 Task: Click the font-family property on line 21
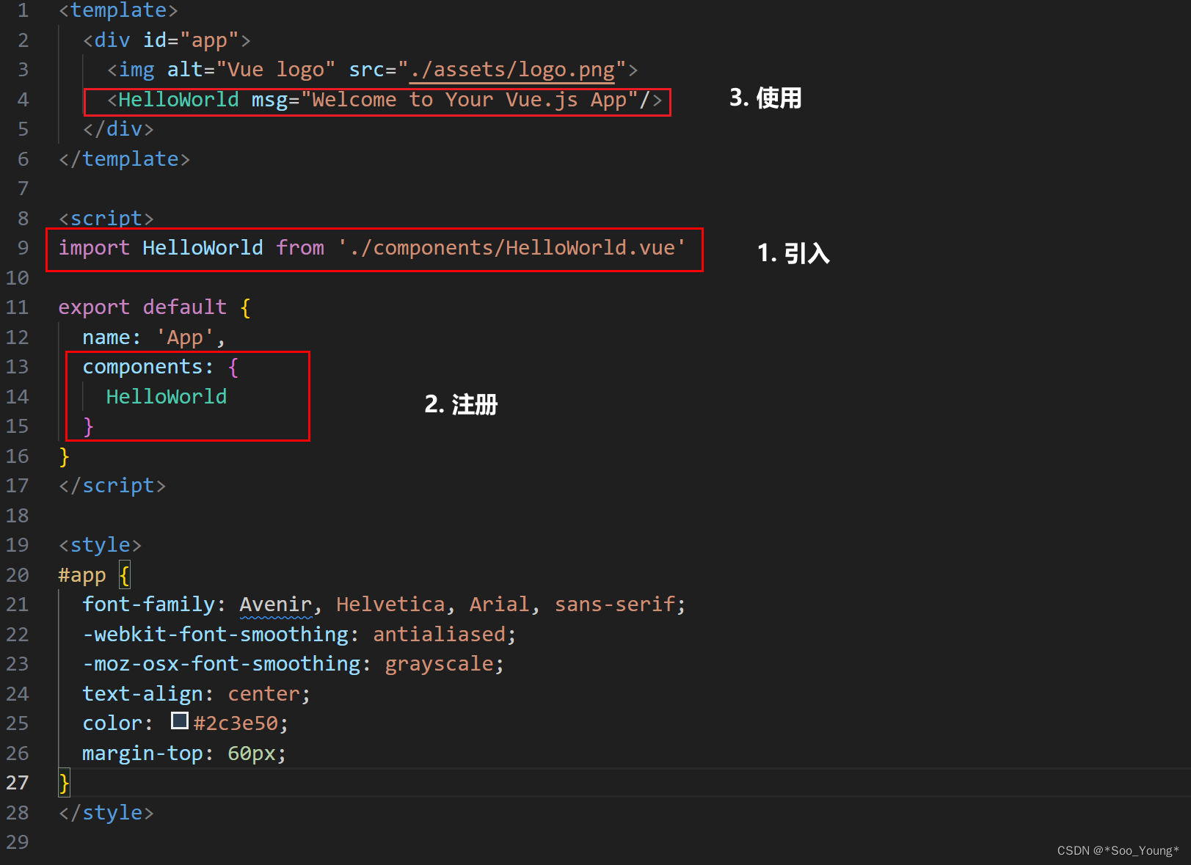point(149,605)
